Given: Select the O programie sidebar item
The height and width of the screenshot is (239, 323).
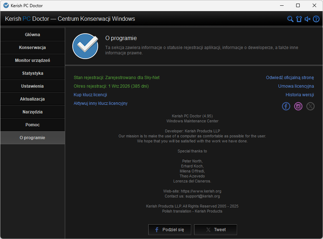Looking at the screenshot, I should (33, 138).
